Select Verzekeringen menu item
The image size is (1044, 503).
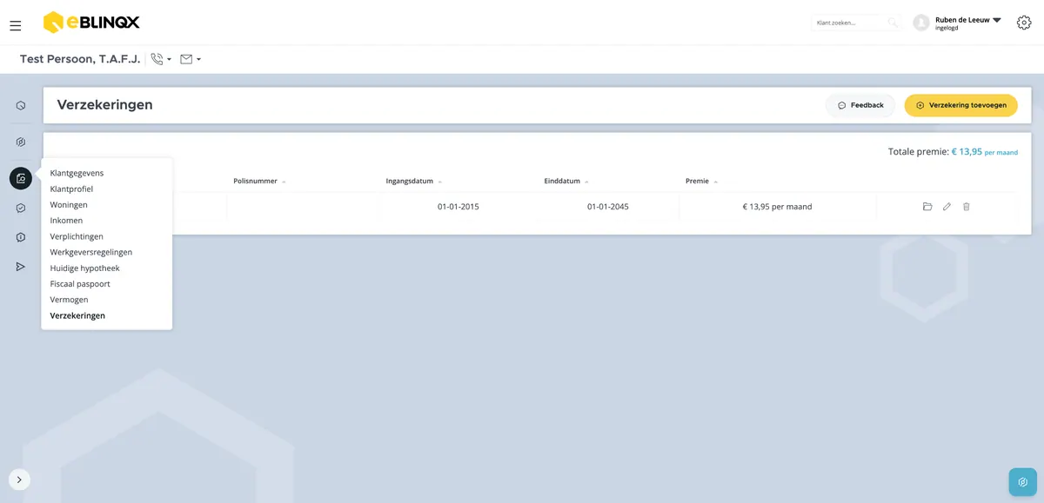(x=77, y=315)
